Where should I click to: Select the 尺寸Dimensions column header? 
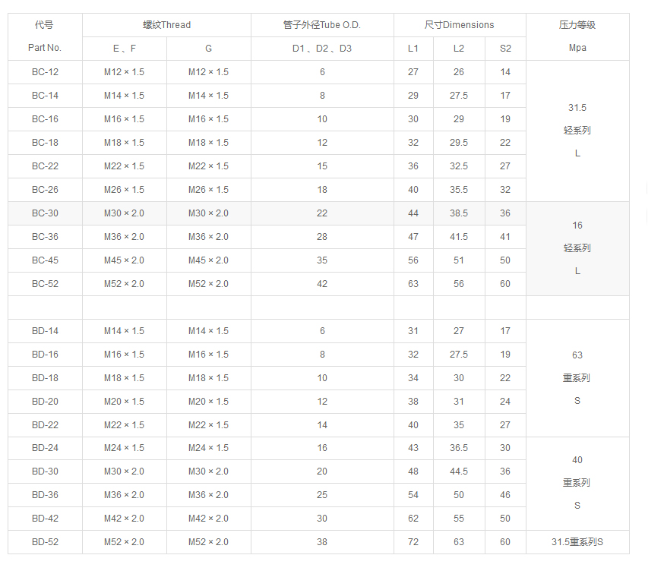coord(459,25)
